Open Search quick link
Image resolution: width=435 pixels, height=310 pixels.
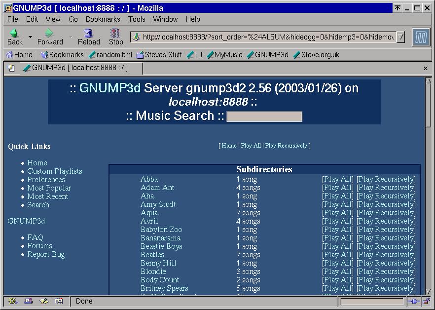tap(38, 205)
